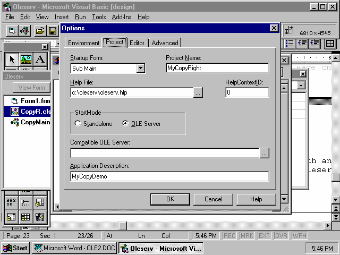Browse for a Help File with ellipsis button
This screenshot has width=340, height=255.
coord(198,92)
